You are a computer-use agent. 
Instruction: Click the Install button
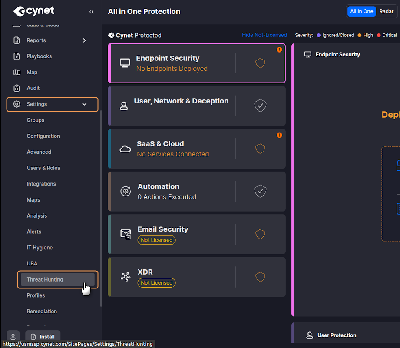coord(43,337)
